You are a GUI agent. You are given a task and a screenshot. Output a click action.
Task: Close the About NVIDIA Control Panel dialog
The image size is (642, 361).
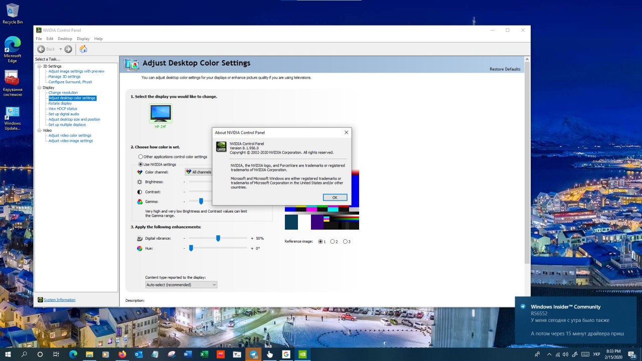pos(346,132)
